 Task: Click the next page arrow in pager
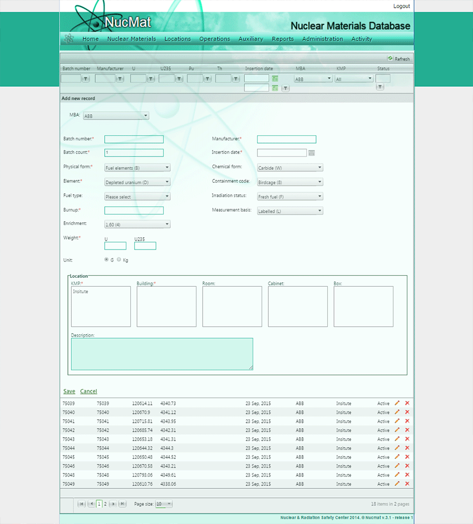click(113, 503)
